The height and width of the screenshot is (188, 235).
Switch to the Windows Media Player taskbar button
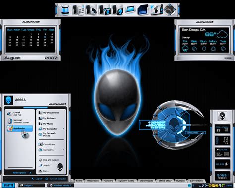(60, 185)
